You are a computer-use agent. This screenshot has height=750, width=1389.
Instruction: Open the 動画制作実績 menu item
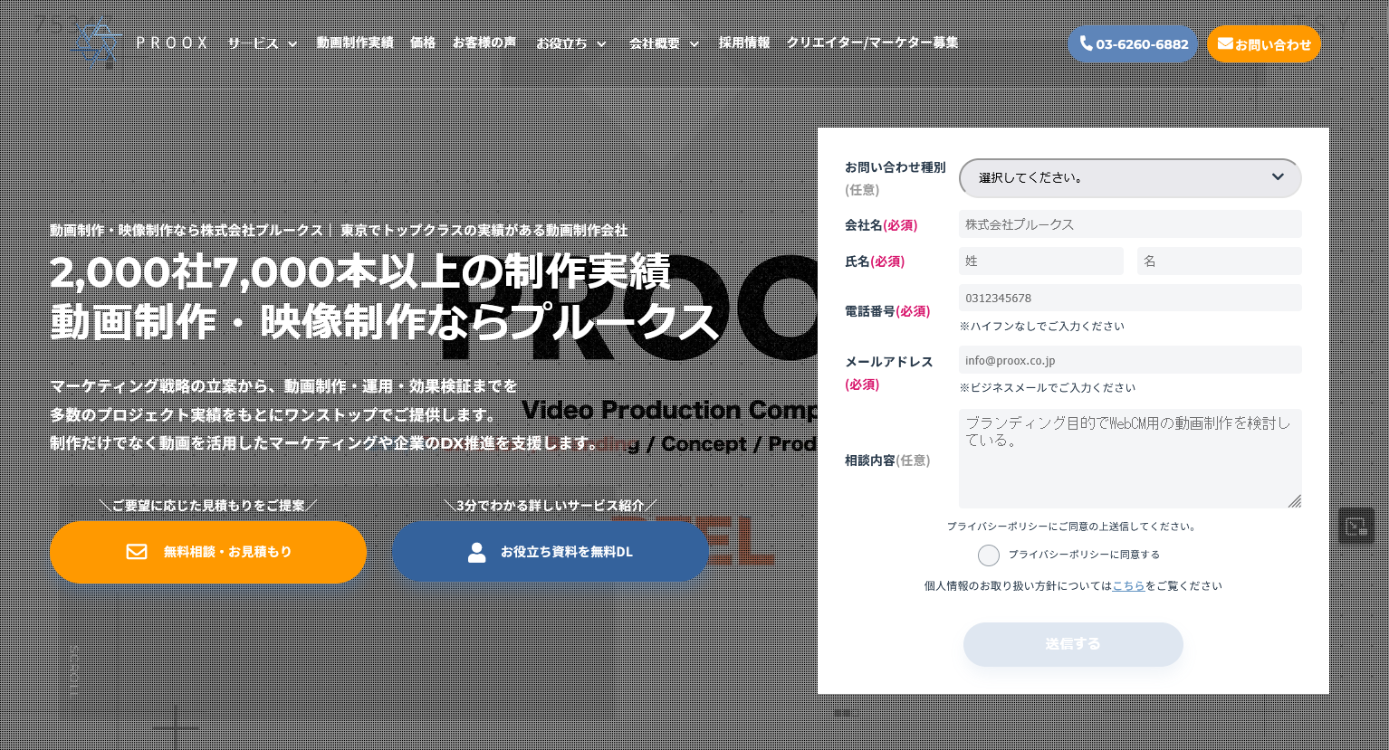[355, 43]
